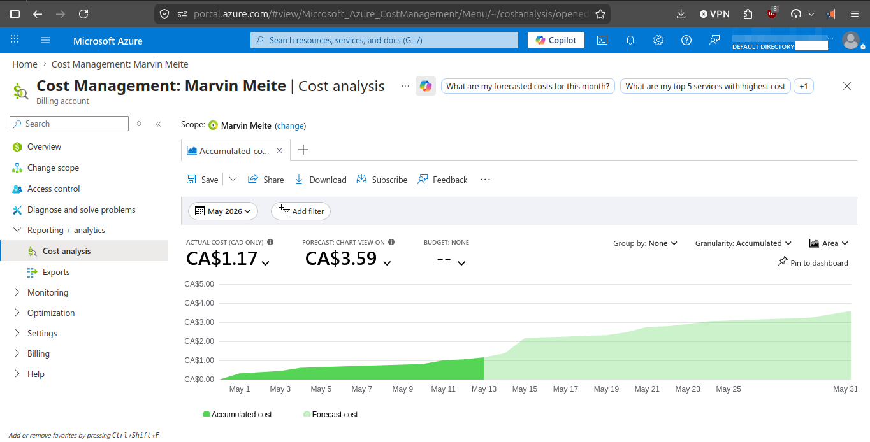Image resolution: width=870 pixels, height=442 pixels.
Task: Open the browser downloads icon
Action: pyautogui.click(x=681, y=13)
